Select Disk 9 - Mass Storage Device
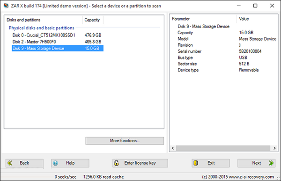This screenshot has width=281, height=181. 58,48
